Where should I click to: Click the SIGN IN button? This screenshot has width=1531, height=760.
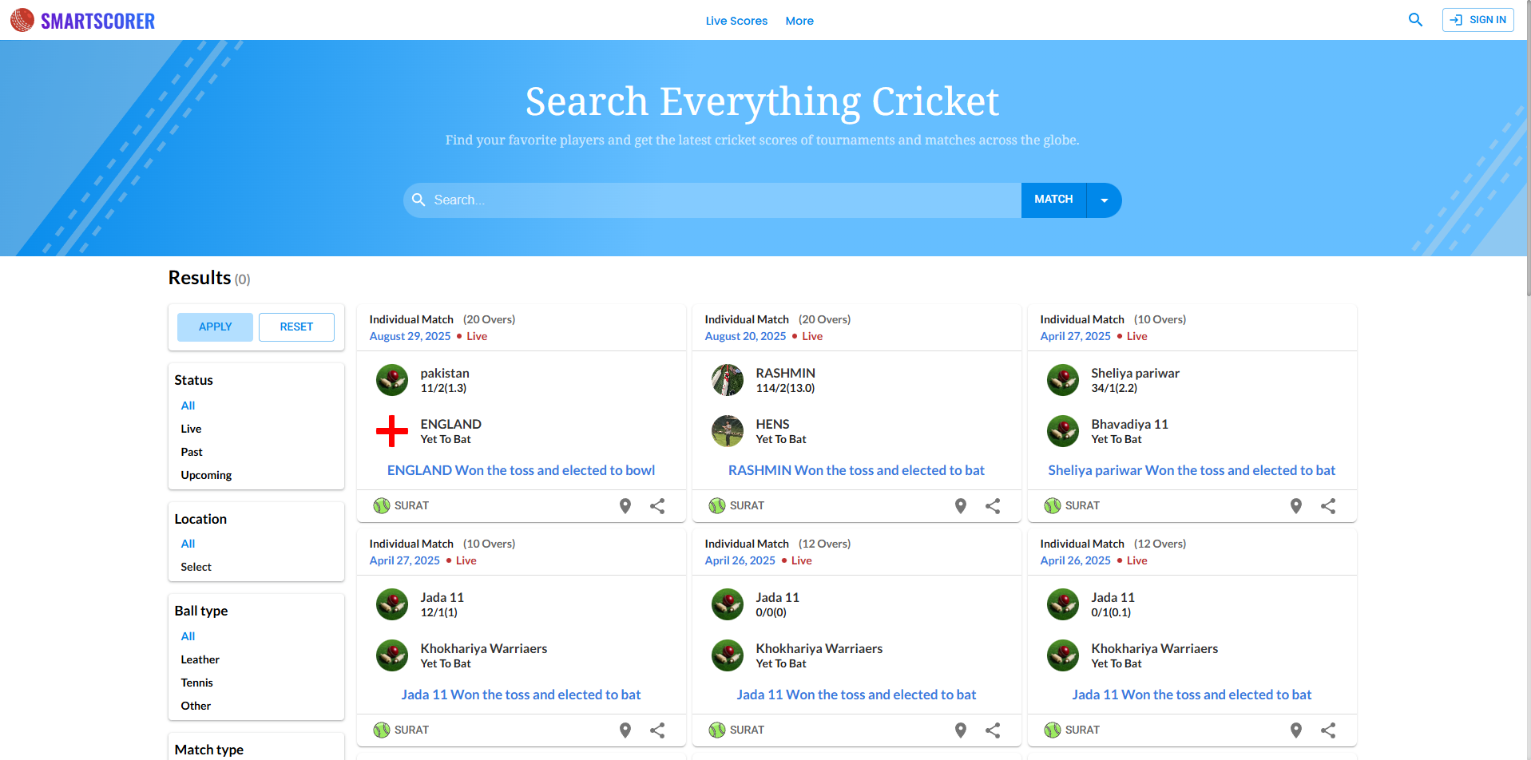click(1477, 20)
